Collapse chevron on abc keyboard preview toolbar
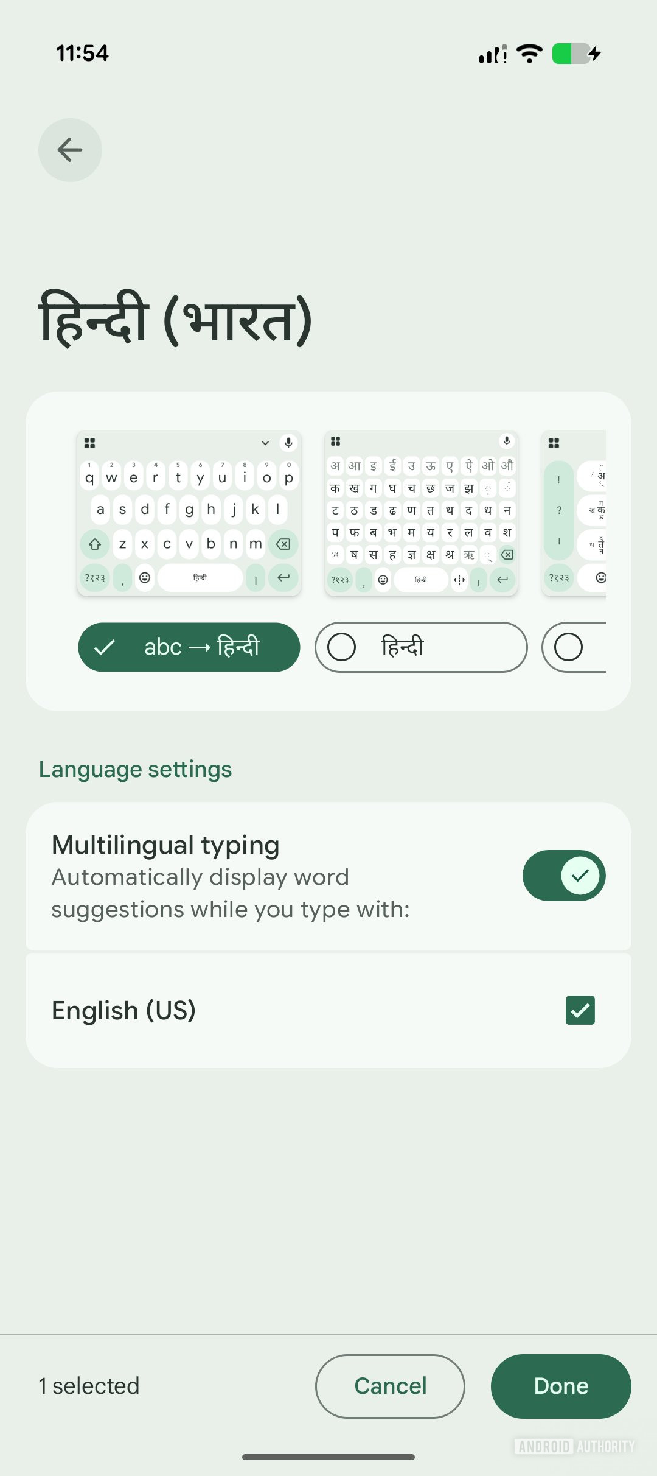The width and height of the screenshot is (657, 1476). click(265, 443)
